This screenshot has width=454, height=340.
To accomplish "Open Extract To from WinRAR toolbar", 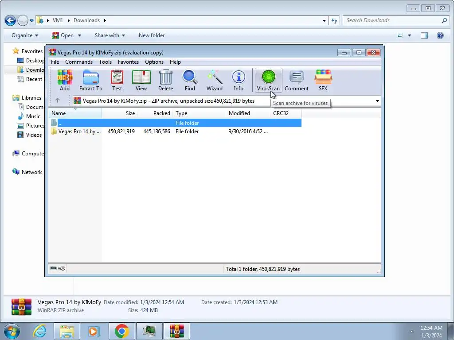I will tap(90, 81).
